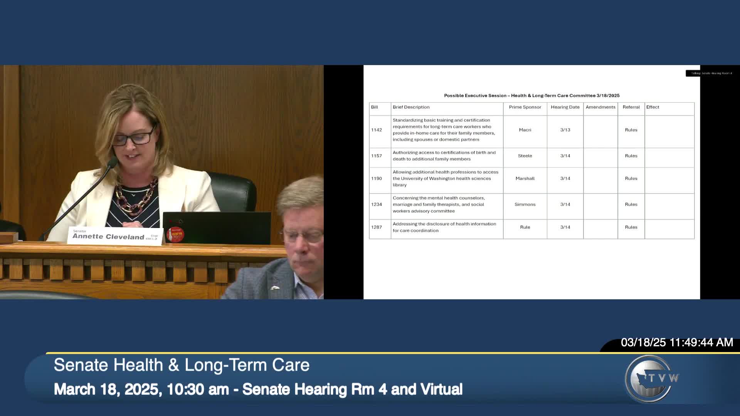Screen dimensions: 740x416
Task: Click bill number 1287 in the table
Action: pyautogui.click(x=377, y=227)
